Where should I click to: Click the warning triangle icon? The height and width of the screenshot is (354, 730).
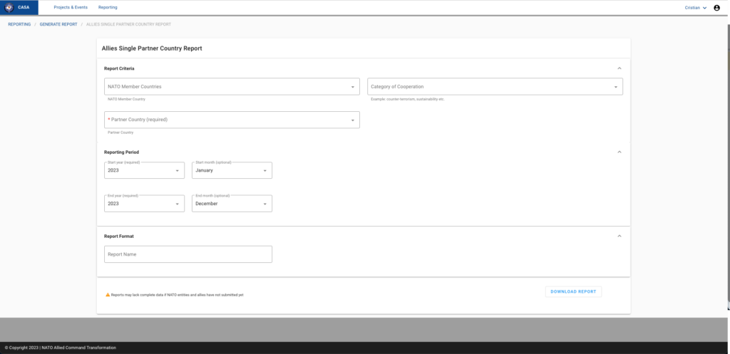point(108,294)
